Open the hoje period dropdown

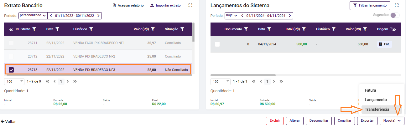pos(232,15)
